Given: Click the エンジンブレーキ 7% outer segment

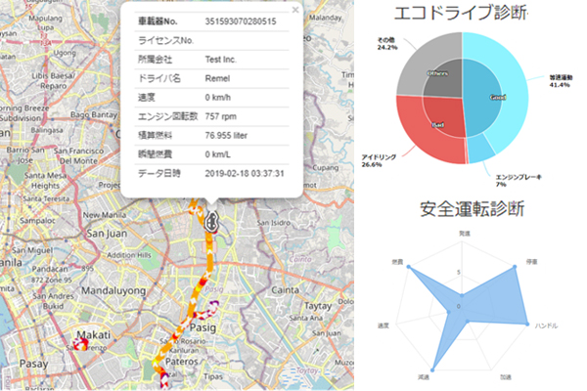Looking at the screenshot, I should pos(481,149).
